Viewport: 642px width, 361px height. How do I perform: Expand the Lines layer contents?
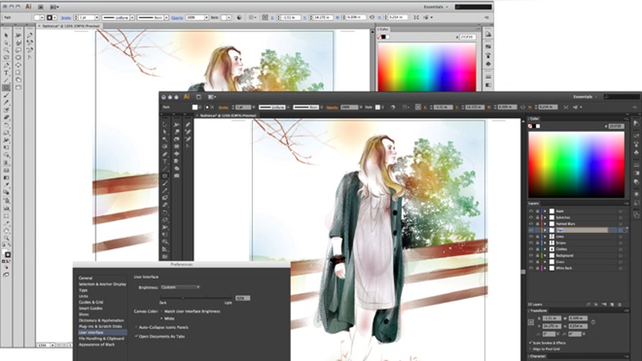545,237
